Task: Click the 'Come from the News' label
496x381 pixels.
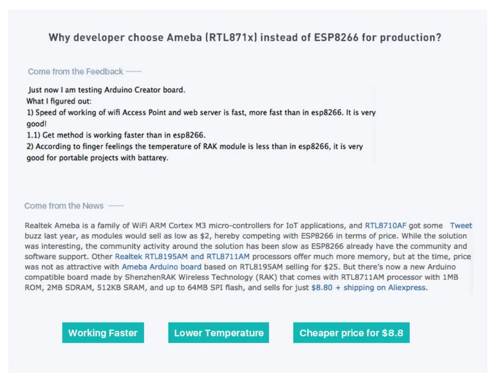Action: (x=64, y=206)
